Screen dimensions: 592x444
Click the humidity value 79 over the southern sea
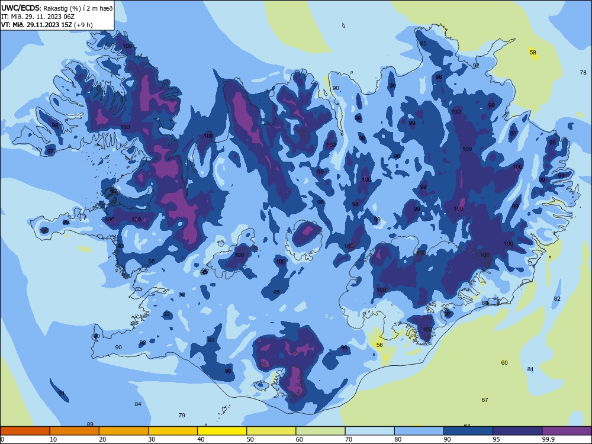(x=182, y=416)
